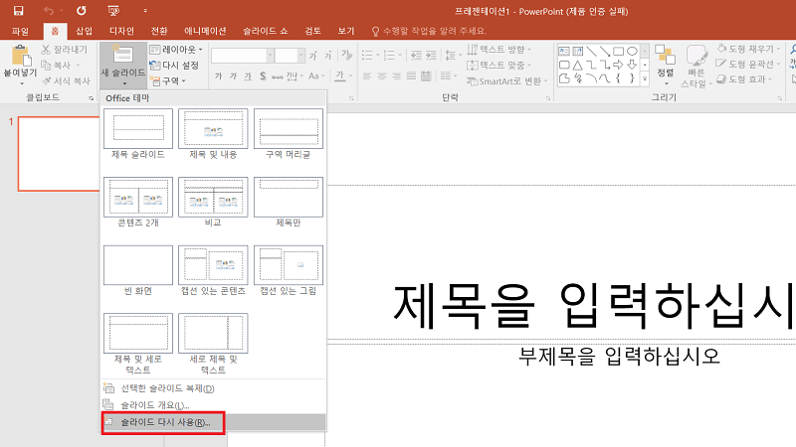Switch to the 디자인 ribbon tab
The width and height of the screenshot is (796, 447).
(x=121, y=31)
